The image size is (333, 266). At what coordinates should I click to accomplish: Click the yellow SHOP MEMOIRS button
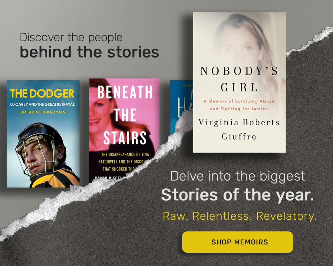[237, 242]
